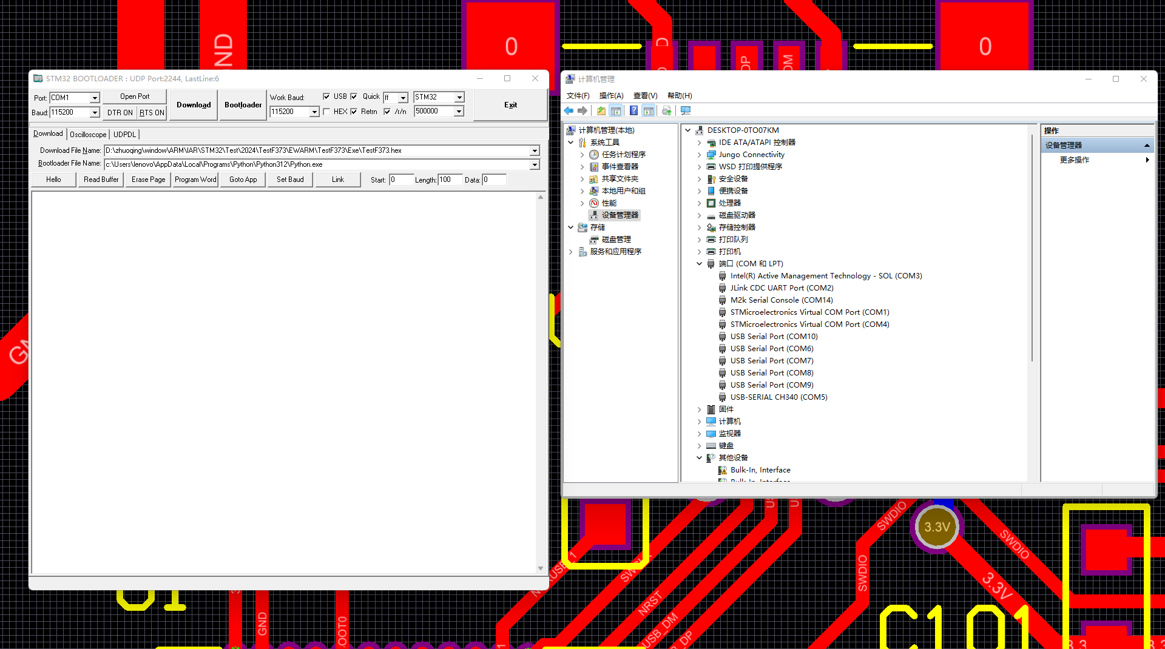1165x649 pixels.
Task: Open the 查看(V) menu
Action: coord(644,95)
